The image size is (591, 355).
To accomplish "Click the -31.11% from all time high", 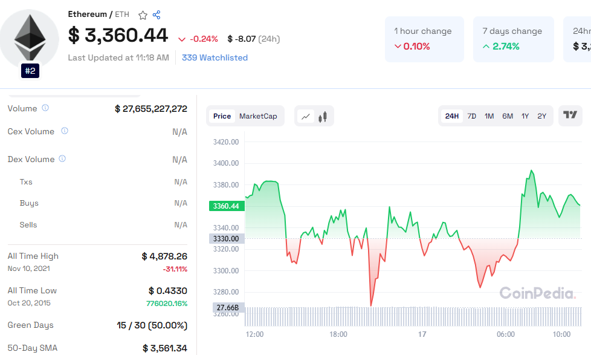I will click(x=175, y=269).
